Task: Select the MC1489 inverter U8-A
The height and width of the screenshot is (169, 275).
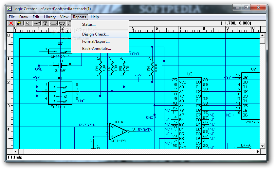Action: [x=119, y=131]
